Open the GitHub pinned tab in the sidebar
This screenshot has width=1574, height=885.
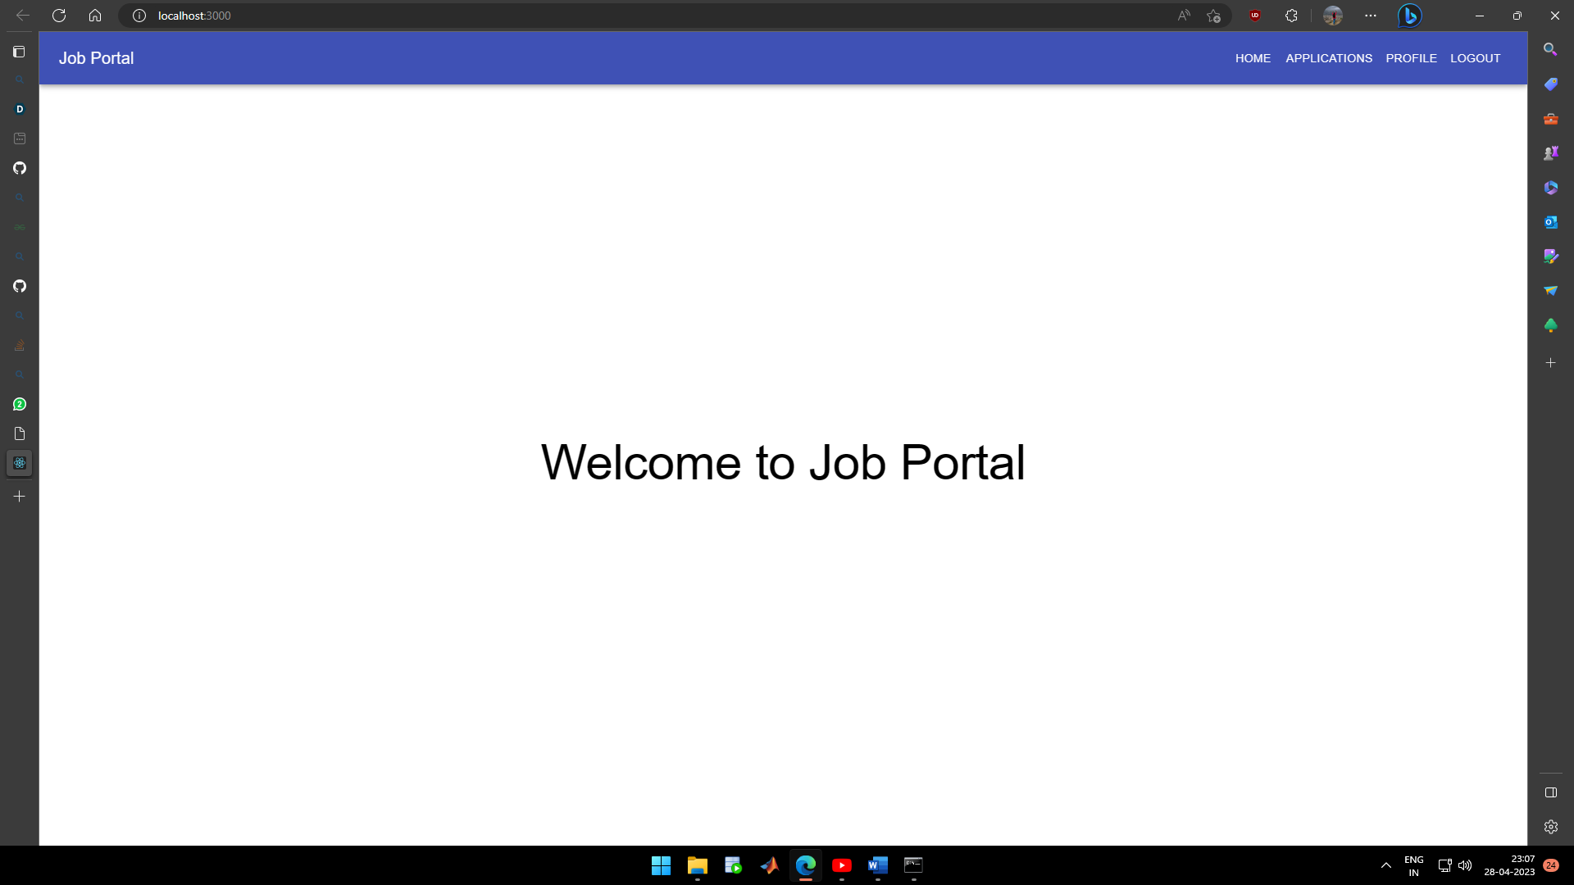click(20, 167)
